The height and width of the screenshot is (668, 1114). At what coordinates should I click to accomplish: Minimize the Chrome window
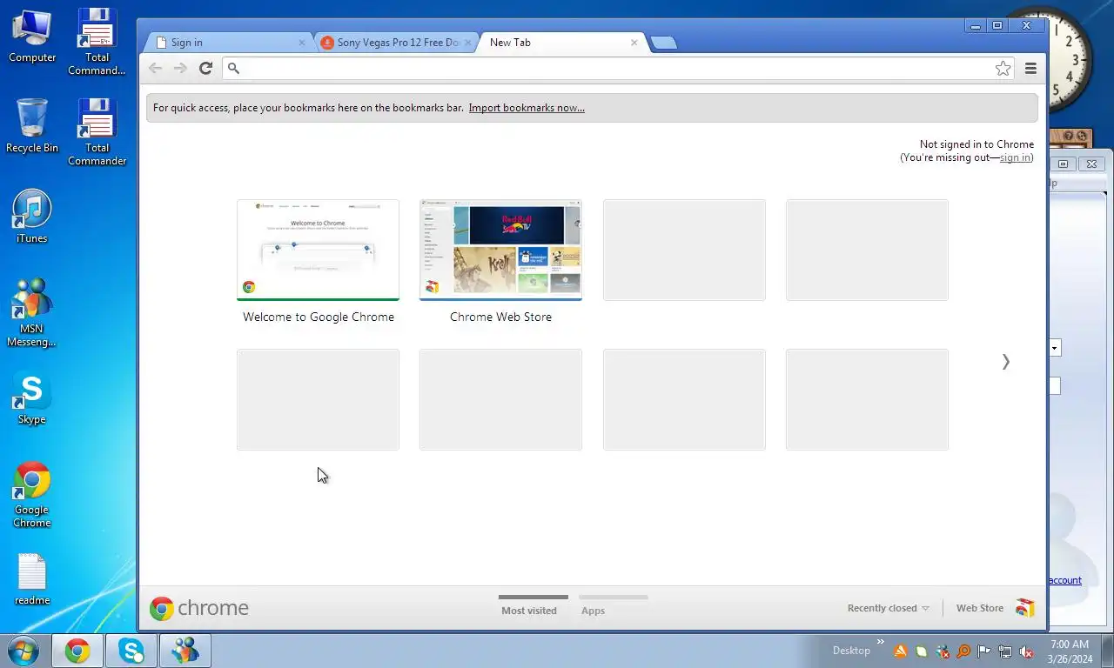tap(976, 25)
